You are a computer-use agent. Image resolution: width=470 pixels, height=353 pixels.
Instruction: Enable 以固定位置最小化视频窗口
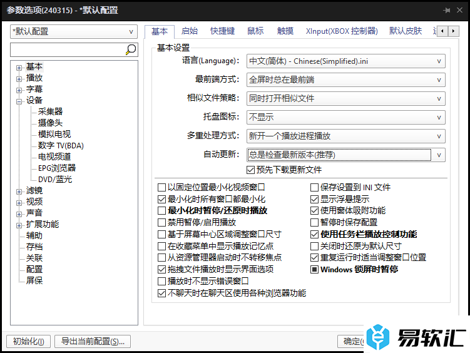(x=161, y=188)
